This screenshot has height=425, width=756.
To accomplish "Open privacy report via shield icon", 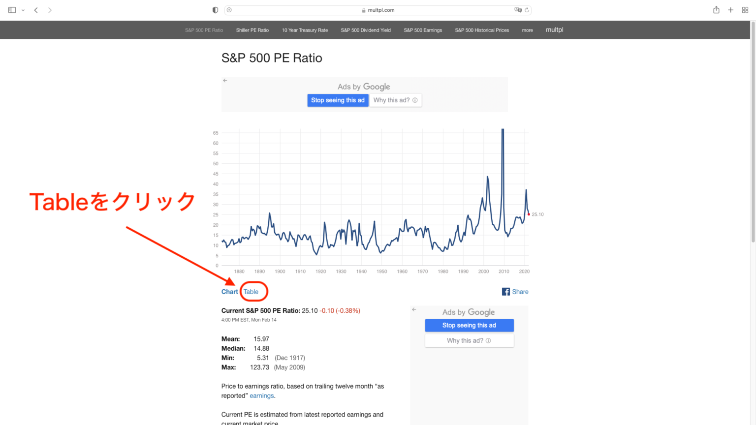I will [215, 9].
